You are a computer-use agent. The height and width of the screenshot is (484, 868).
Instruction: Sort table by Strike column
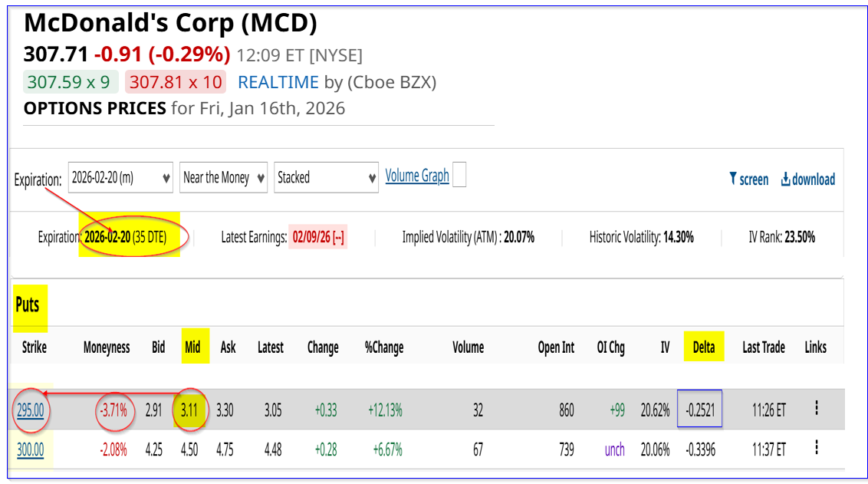(34, 347)
